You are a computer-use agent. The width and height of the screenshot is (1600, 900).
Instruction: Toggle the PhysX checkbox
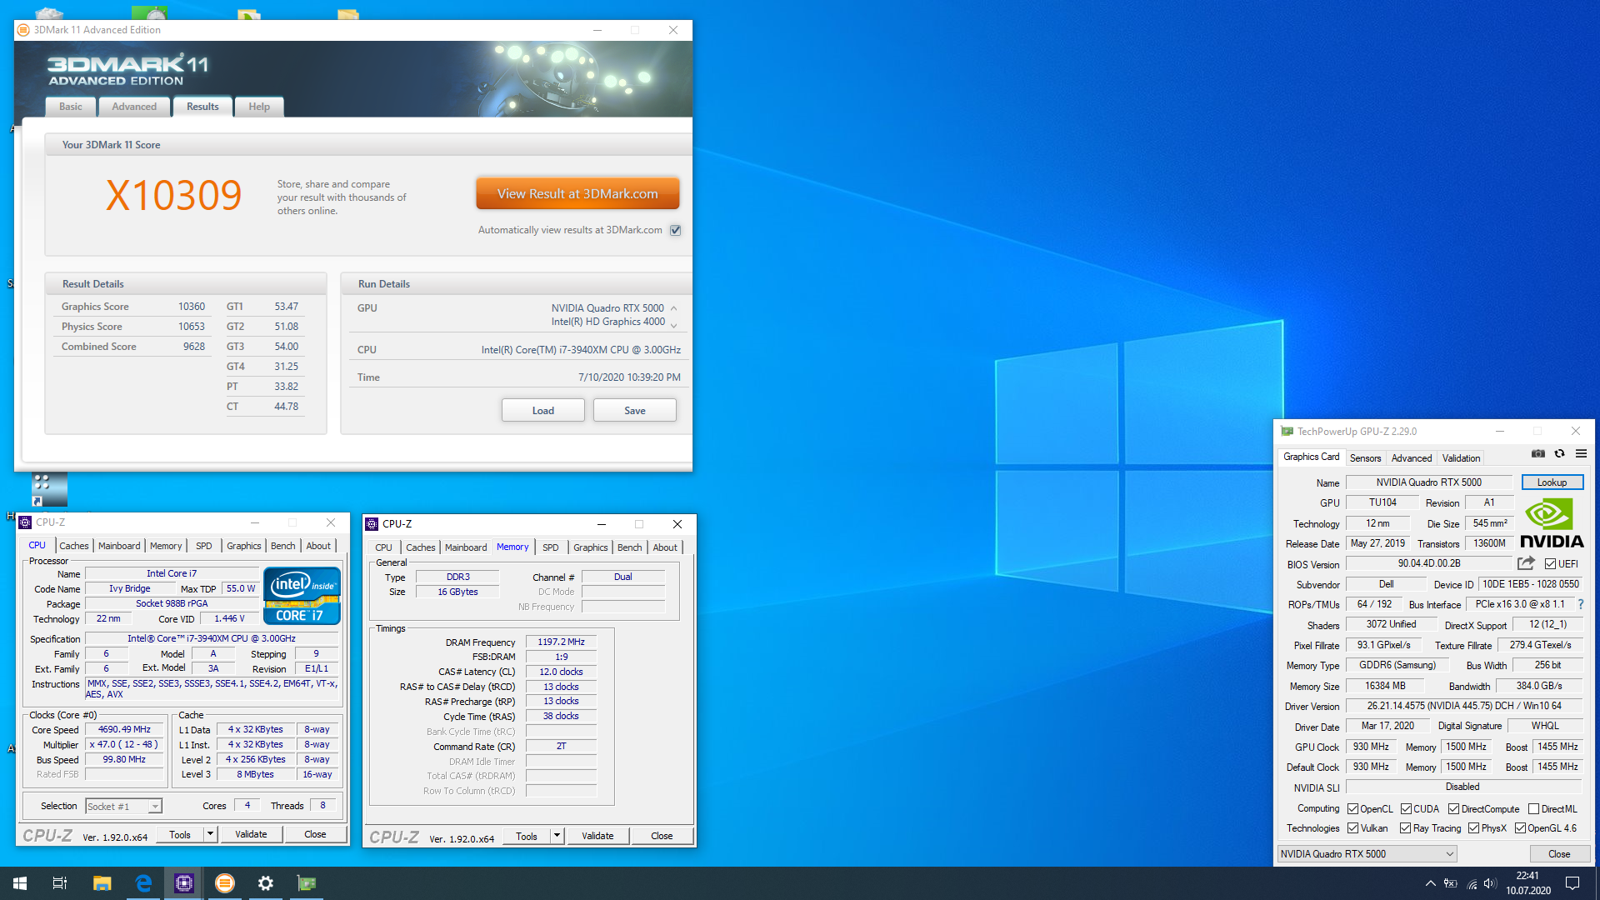pyautogui.click(x=1474, y=828)
